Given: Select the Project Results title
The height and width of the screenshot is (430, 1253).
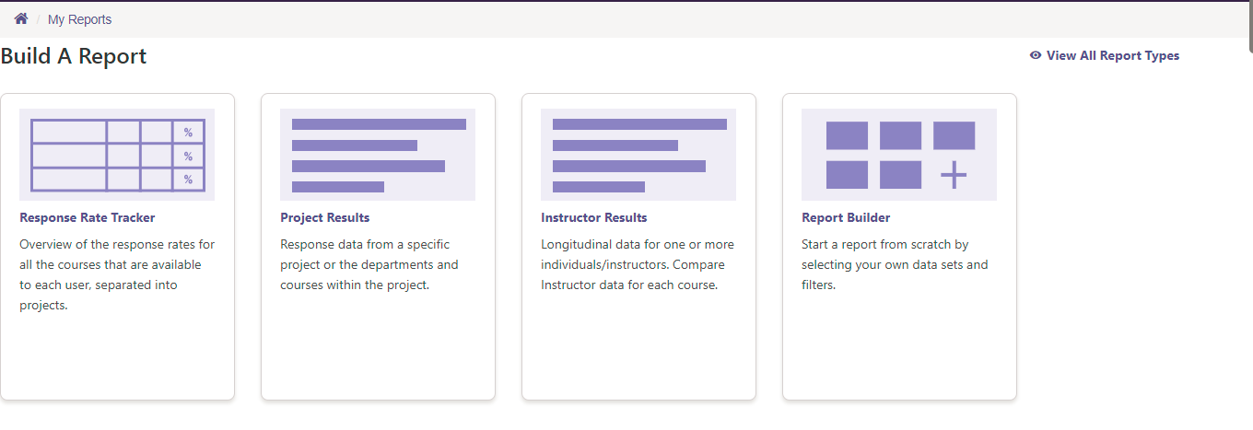Looking at the screenshot, I should coord(325,218).
